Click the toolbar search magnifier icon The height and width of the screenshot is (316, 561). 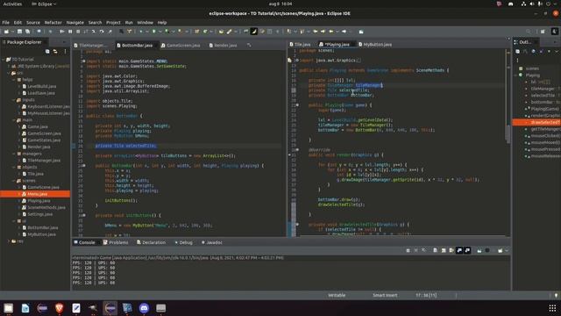point(528,32)
